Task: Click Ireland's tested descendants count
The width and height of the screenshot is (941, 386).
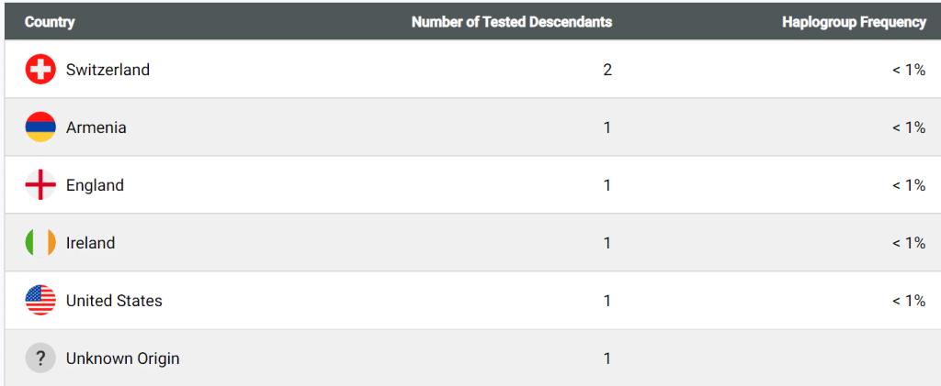Action: tap(607, 243)
